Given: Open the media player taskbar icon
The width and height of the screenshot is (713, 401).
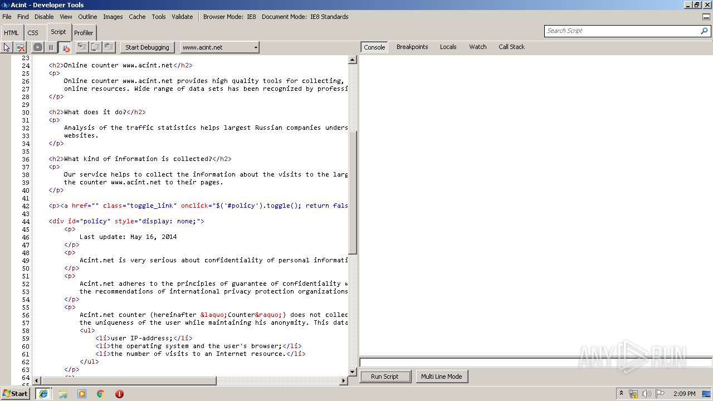Looking at the screenshot, I should 82,394.
